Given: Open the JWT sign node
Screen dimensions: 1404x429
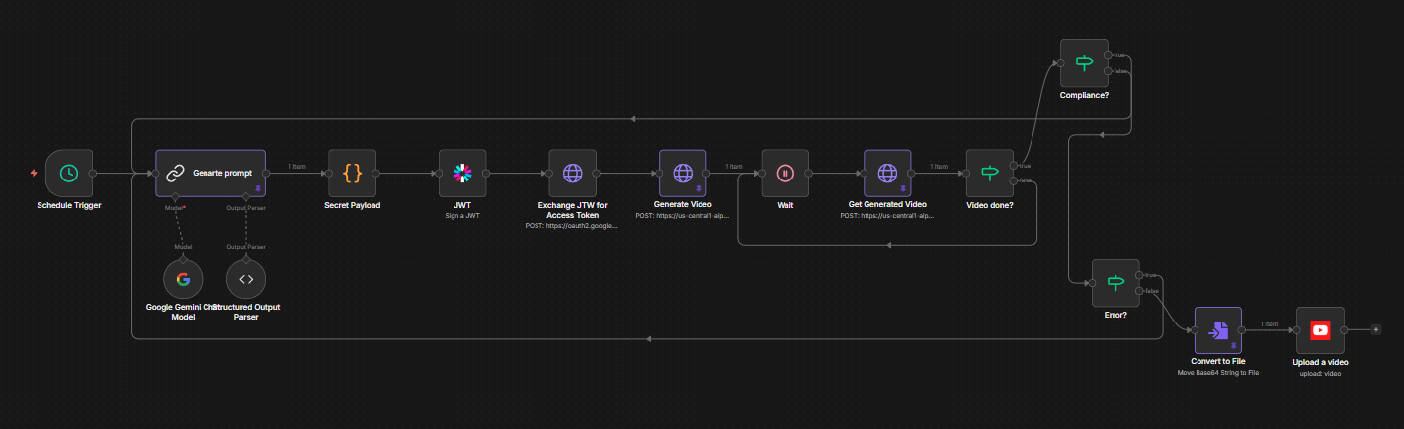Looking at the screenshot, I should (462, 174).
